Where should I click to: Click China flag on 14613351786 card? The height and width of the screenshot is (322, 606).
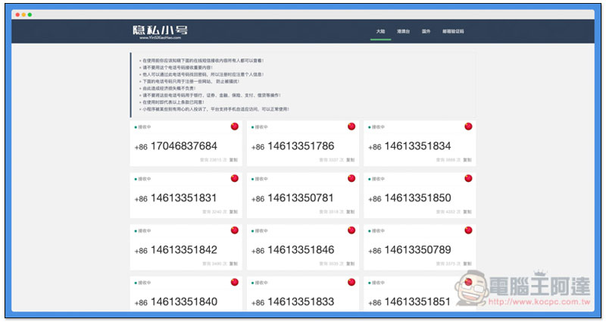pyautogui.click(x=351, y=127)
